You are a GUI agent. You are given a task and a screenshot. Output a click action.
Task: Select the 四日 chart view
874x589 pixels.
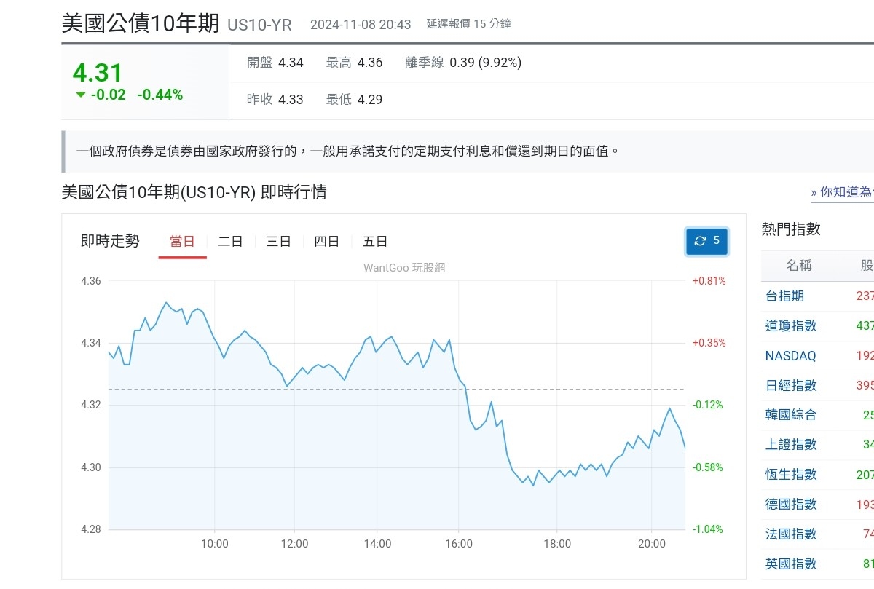[326, 241]
